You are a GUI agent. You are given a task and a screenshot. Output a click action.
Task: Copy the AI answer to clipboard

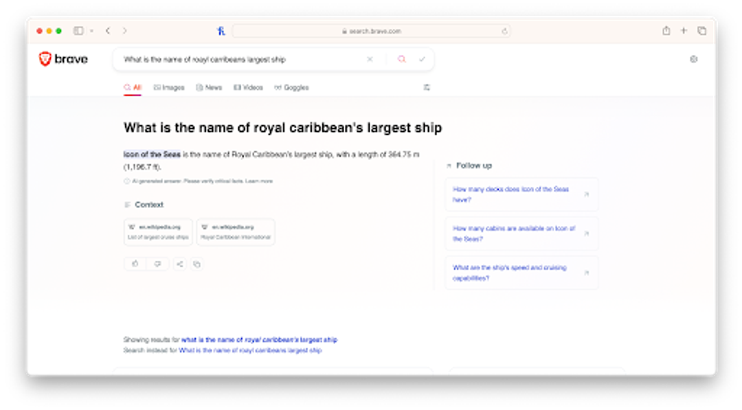click(197, 264)
